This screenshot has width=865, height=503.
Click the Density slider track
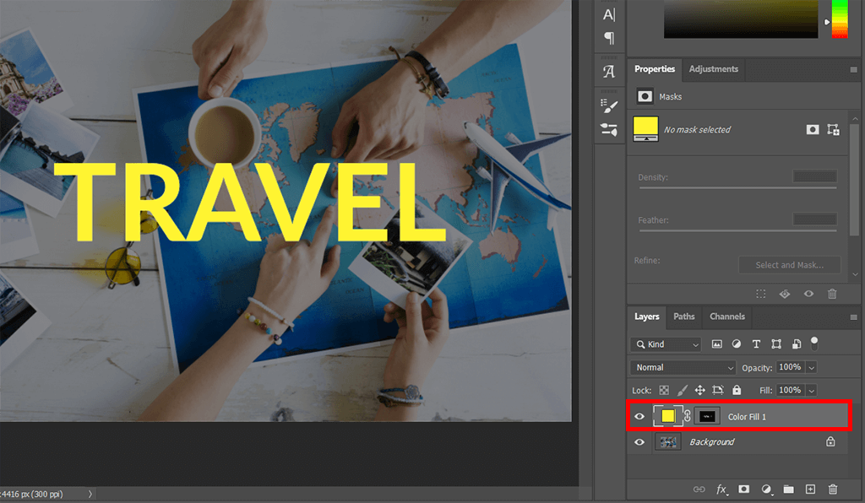[737, 188]
